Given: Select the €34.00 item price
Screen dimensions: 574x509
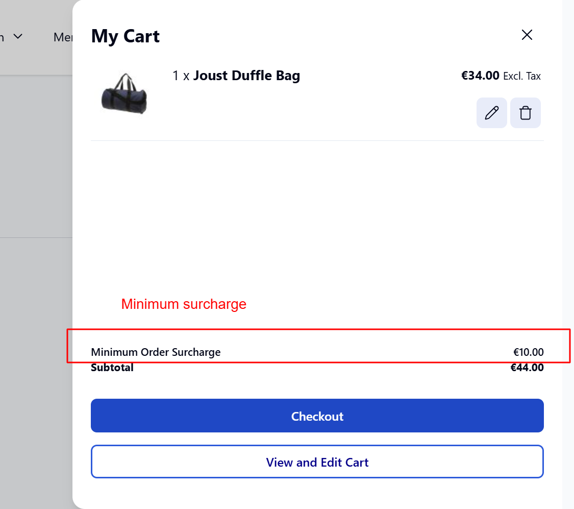Looking at the screenshot, I should point(480,76).
